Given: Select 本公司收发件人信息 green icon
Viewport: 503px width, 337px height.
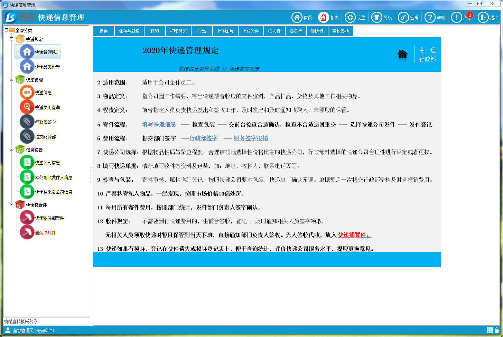Looking at the screenshot, I should [x=27, y=177].
